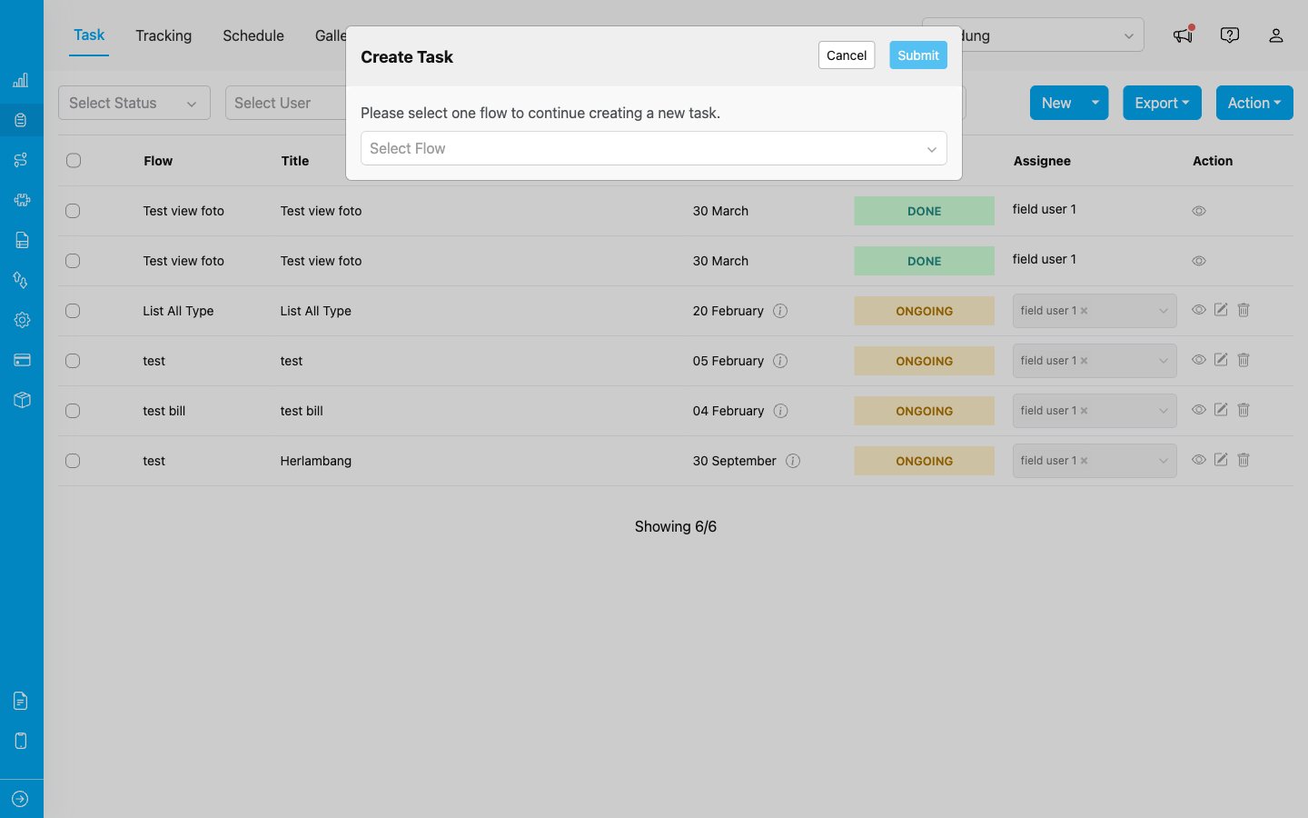Open the Select Status filter
Screen dimensions: 1308x818
pos(134,103)
